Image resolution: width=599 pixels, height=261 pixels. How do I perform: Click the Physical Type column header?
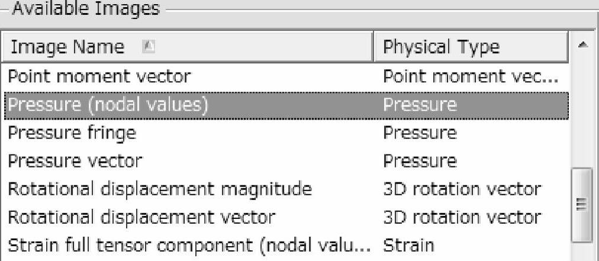tap(441, 47)
